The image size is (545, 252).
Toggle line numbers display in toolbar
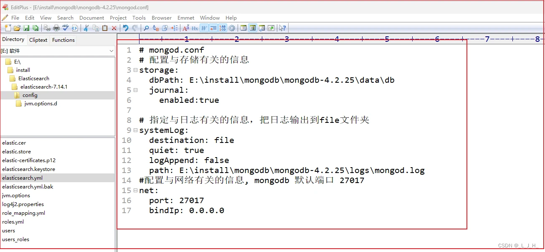(222, 28)
